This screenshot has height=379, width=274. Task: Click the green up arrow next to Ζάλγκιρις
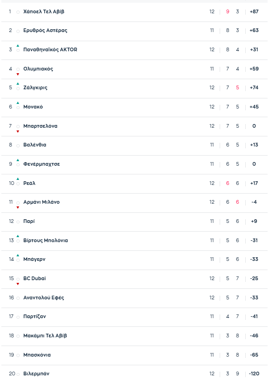tap(18, 84)
